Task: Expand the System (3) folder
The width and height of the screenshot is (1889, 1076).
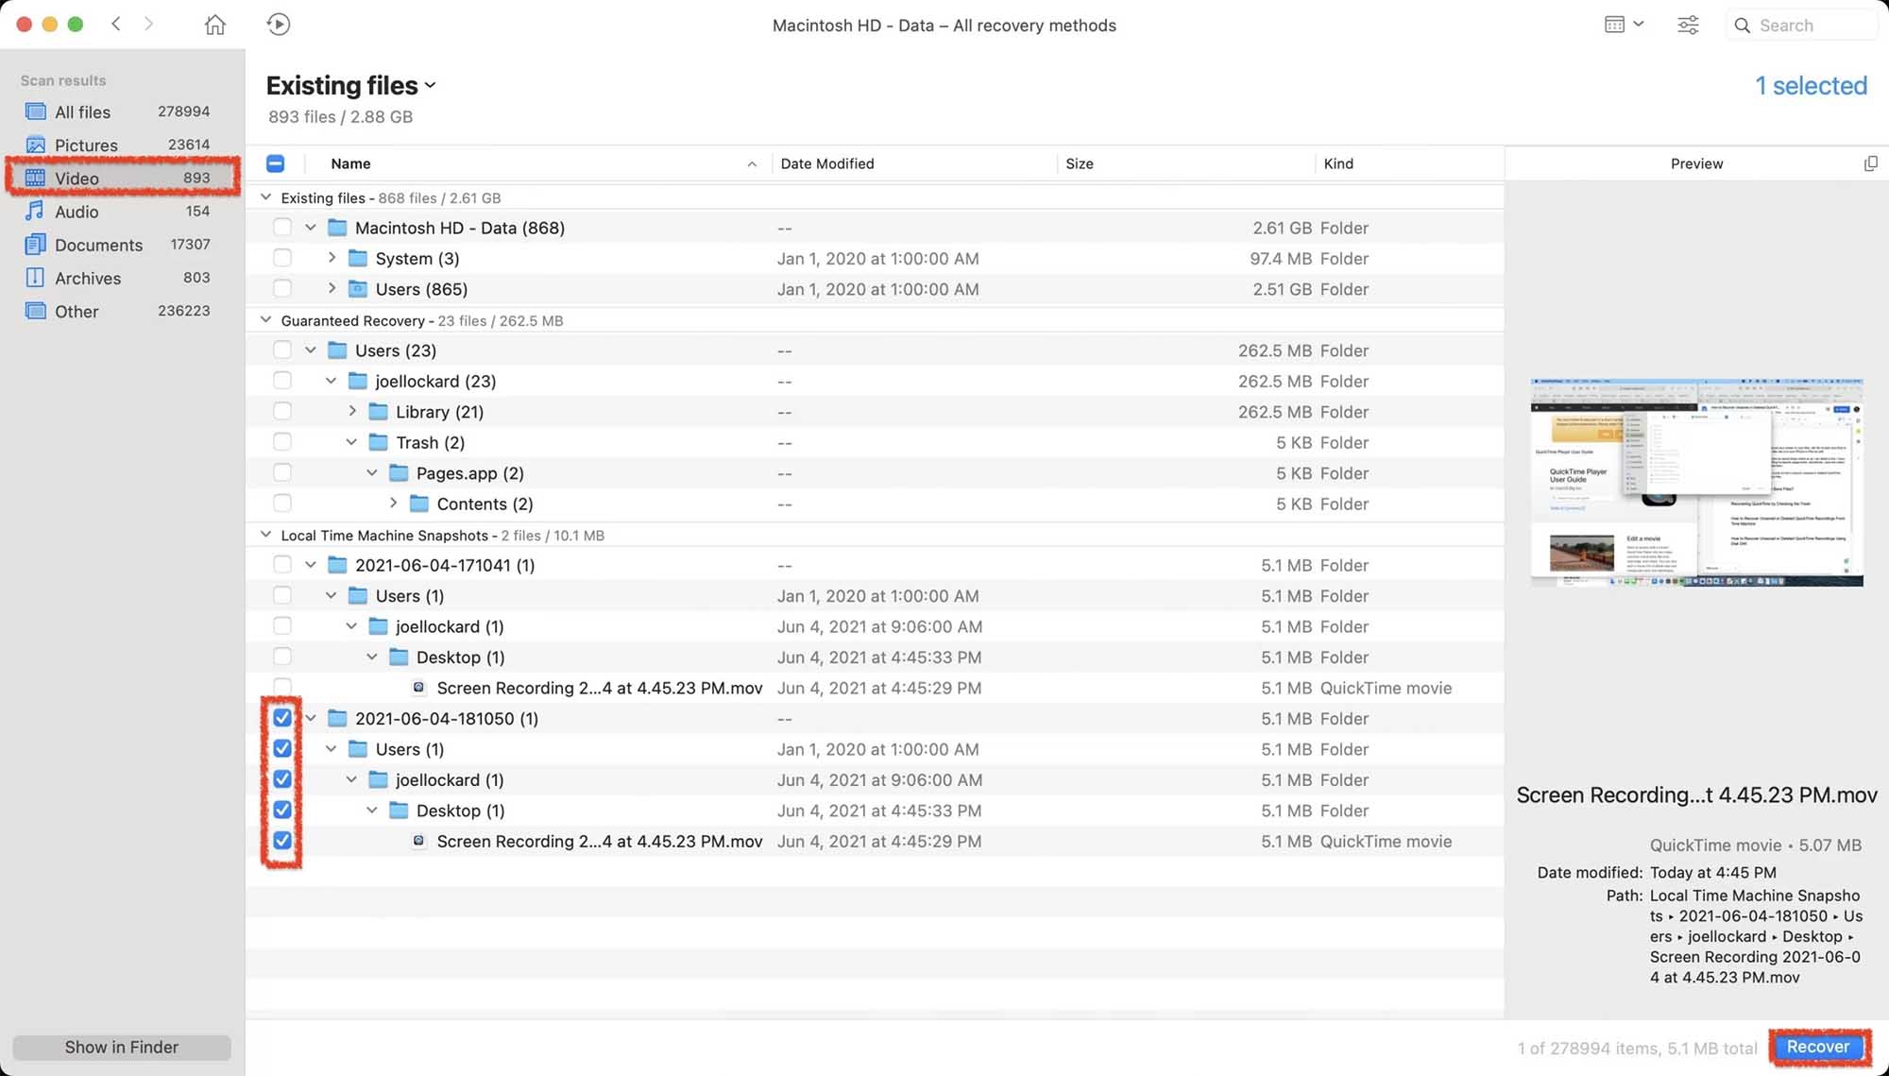Action: [x=332, y=257]
